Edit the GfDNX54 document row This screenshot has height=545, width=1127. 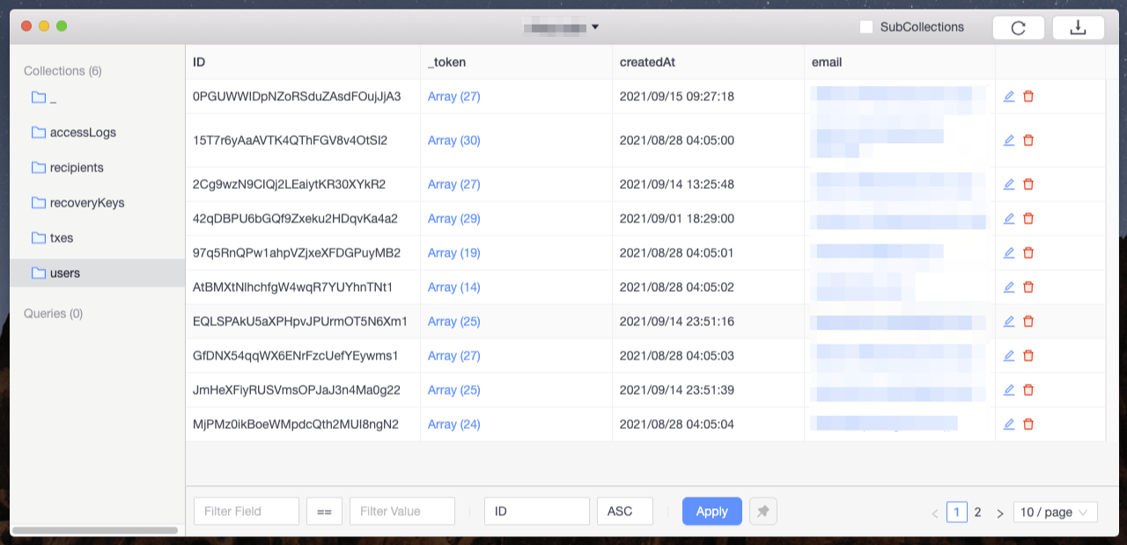[1008, 355]
